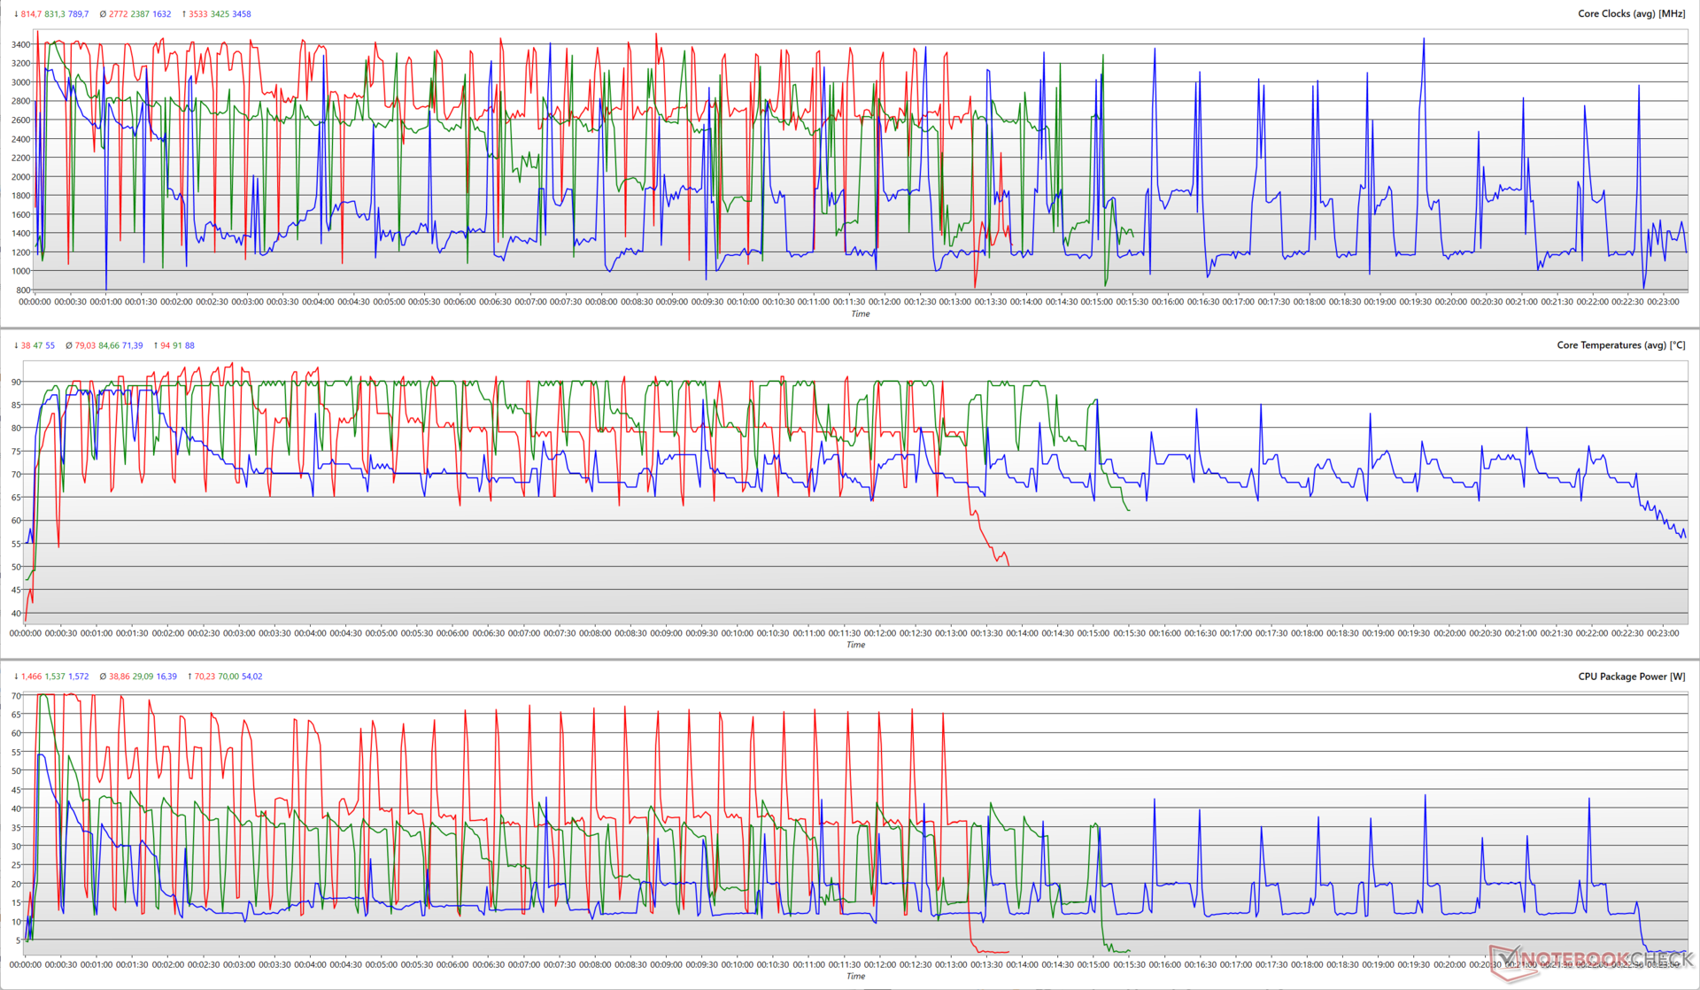Screen dimensions: 1700x990
Task: Click the 3400 tick on Core Clocks axis
Action: 20,44
